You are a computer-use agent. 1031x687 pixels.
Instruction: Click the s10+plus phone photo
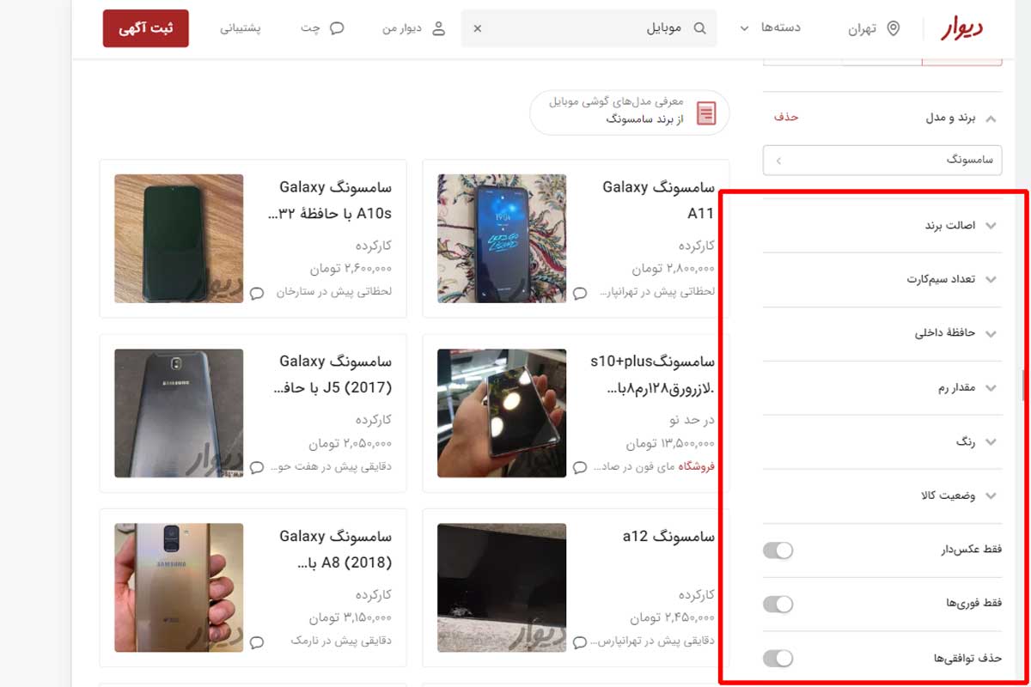point(502,413)
